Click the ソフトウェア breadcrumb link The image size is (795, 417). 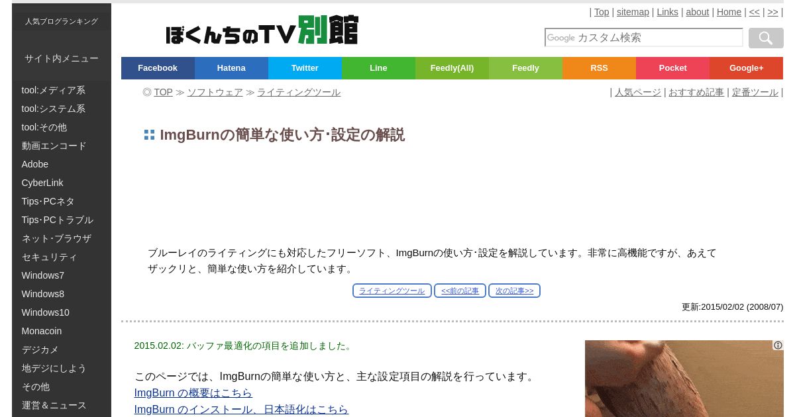tap(215, 93)
